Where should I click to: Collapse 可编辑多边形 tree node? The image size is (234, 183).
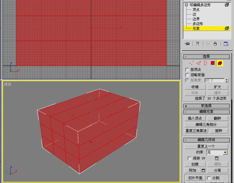(x=186, y=5)
